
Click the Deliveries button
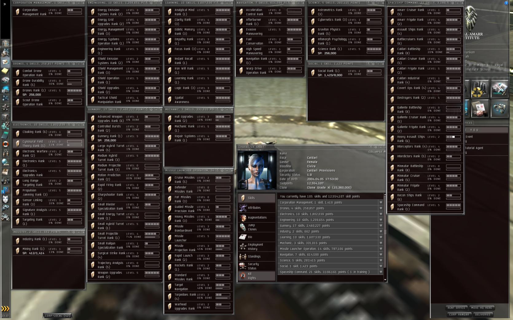click(483, 314)
